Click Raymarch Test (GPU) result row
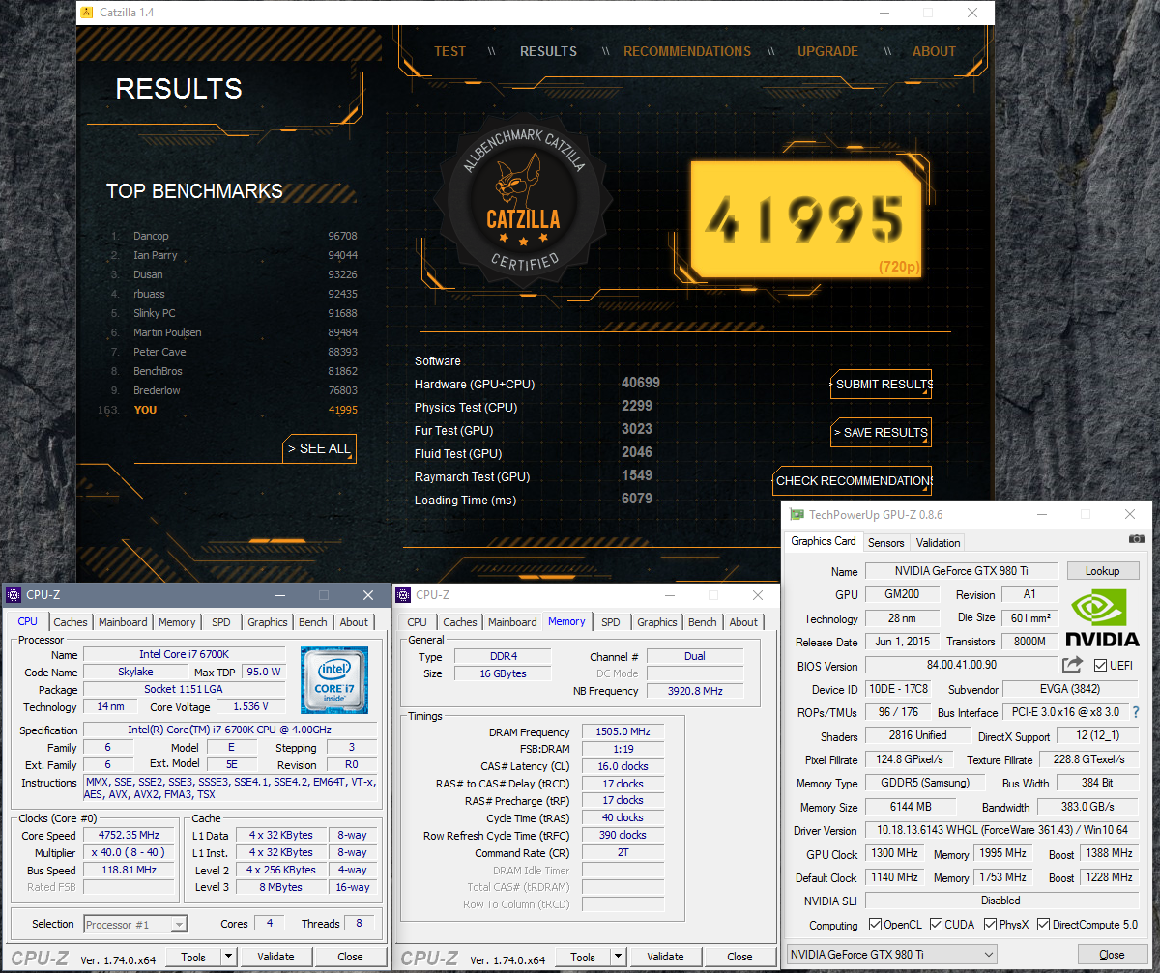 click(x=535, y=476)
